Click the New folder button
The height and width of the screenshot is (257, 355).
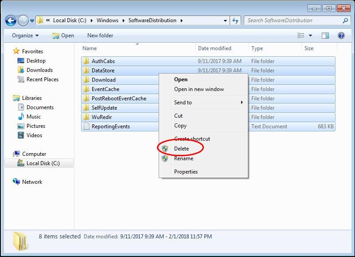[100, 36]
